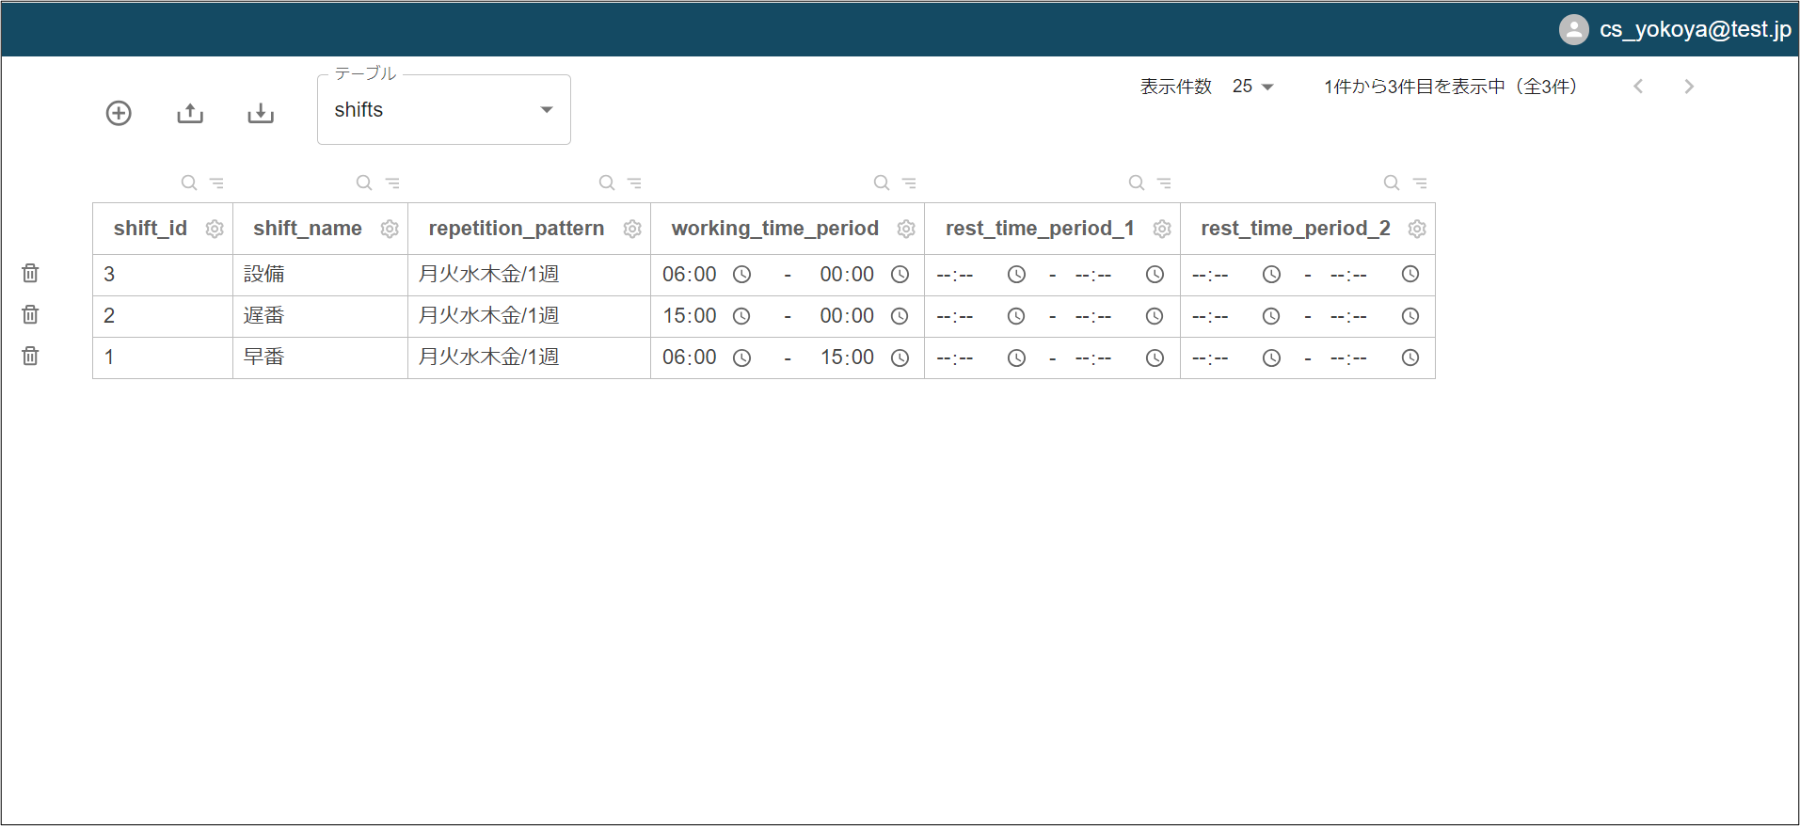The height and width of the screenshot is (826, 1800).
Task: Open filter for rest_time_period_1 column
Action: (x=1164, y=183)
